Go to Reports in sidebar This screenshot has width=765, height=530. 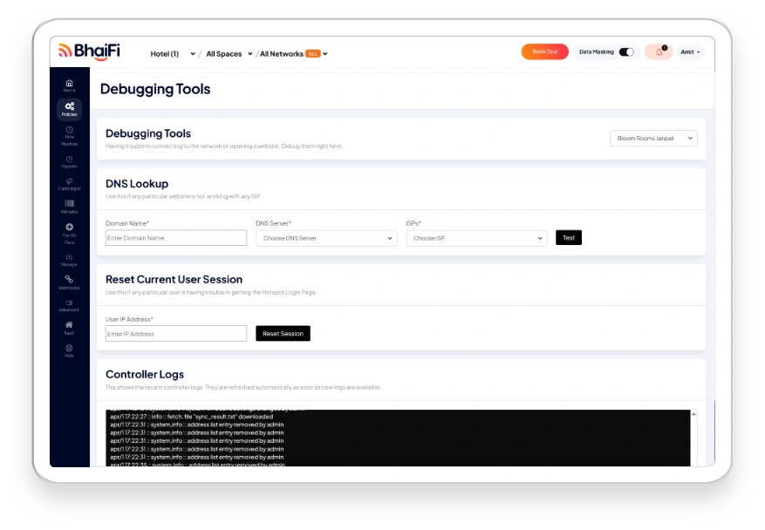[x=69, y=160]
